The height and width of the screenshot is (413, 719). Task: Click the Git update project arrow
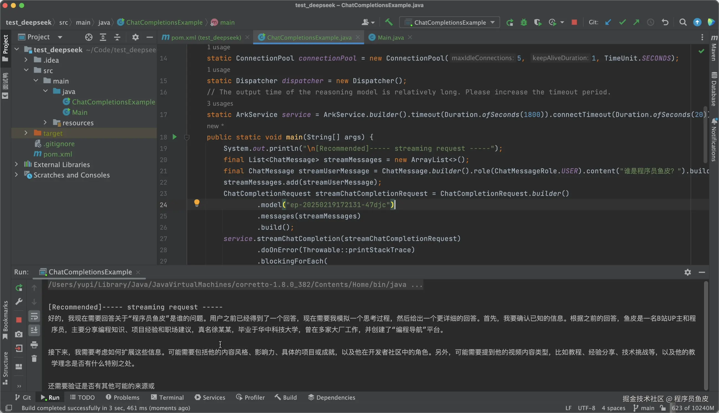[608, 22]
